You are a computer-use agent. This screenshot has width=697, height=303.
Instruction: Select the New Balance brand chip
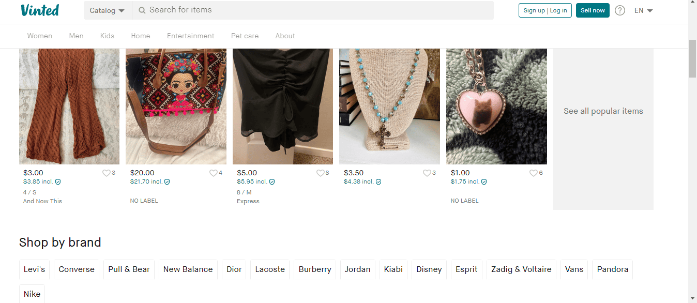pyautogui.click(x=188, y=269)
